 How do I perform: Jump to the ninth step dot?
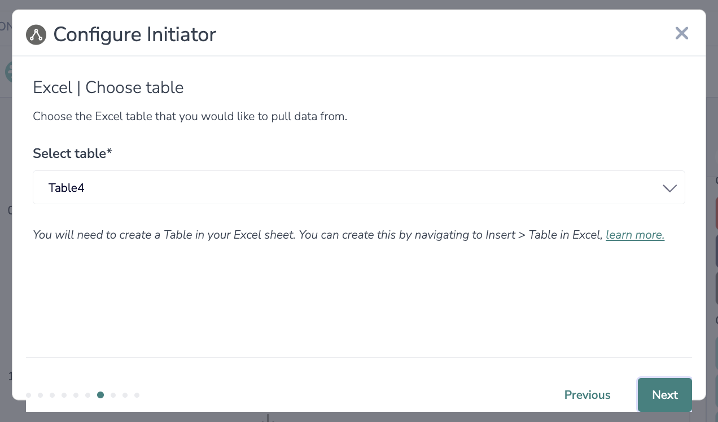pyautogui.click(x=125, y=395)
